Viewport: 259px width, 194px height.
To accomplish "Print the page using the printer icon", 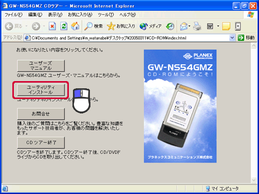I will (197, 26).
